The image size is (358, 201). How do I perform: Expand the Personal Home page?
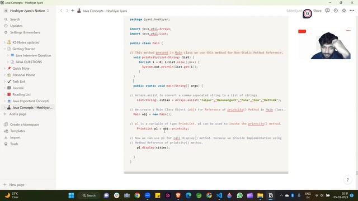[x=4, y=75]
